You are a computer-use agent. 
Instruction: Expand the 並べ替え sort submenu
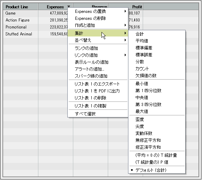pos(98,40)
